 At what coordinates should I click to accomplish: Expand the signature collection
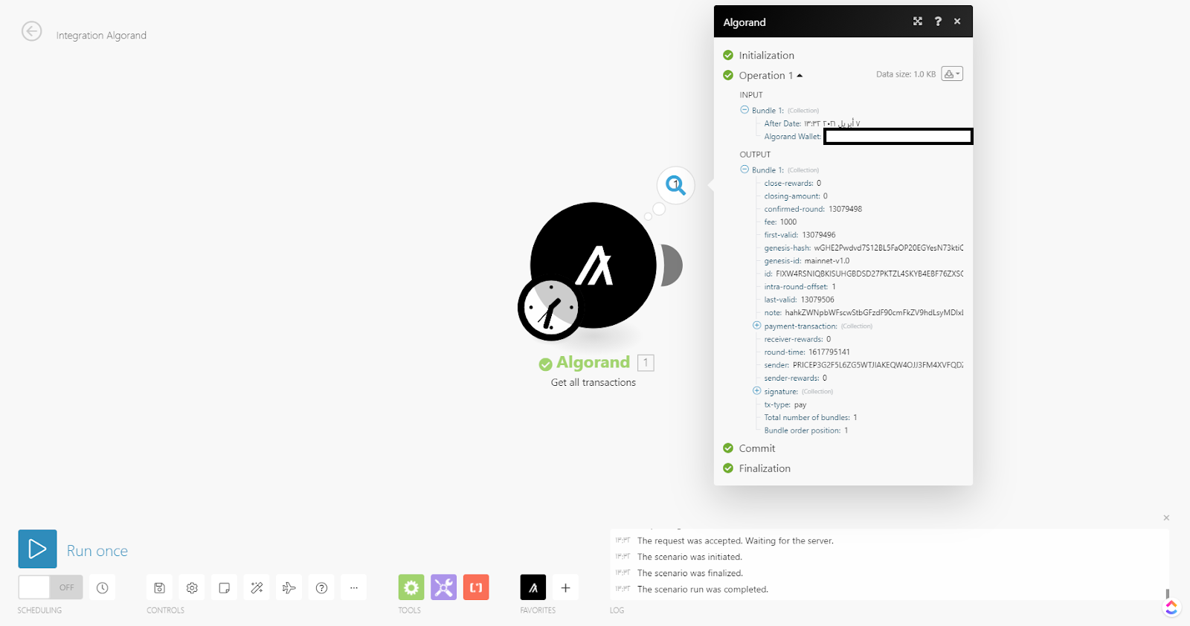click(757, 391)
